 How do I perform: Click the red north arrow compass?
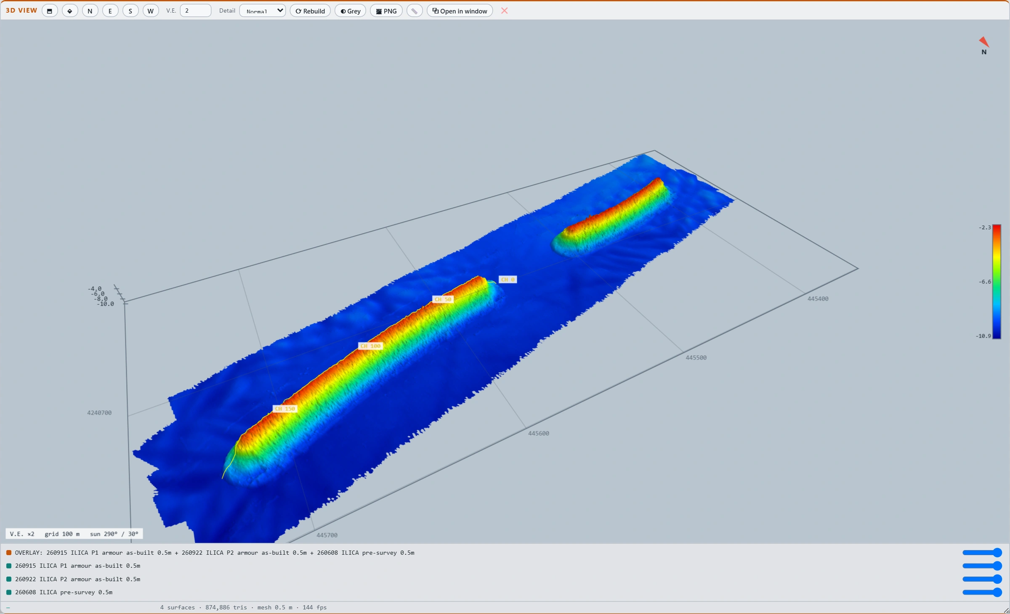pos(984,42)
